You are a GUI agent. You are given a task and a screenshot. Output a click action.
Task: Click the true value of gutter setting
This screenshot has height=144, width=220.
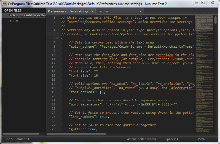click(x=92, y=129)
